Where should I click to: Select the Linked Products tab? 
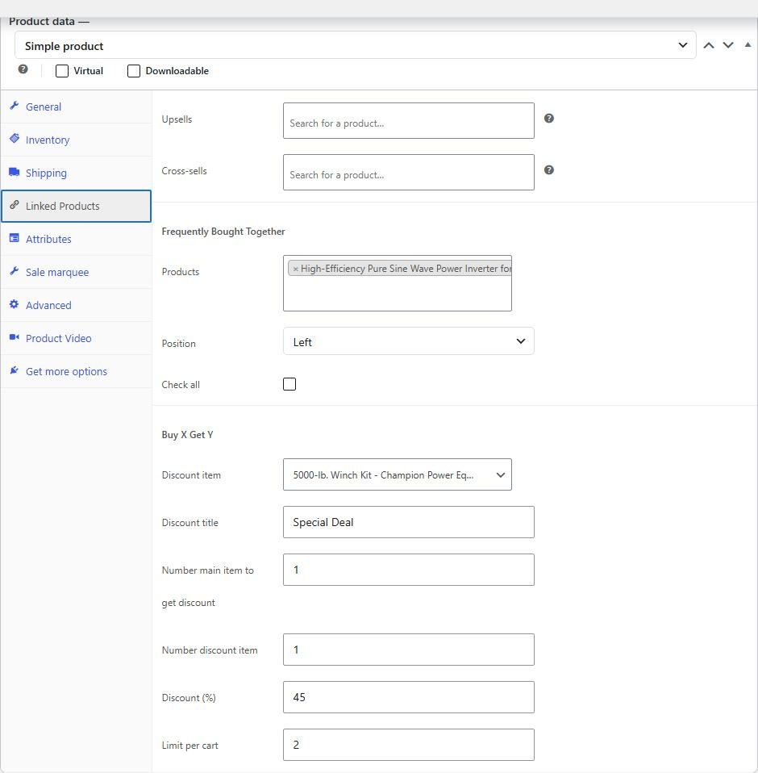[x=77, y=206]
